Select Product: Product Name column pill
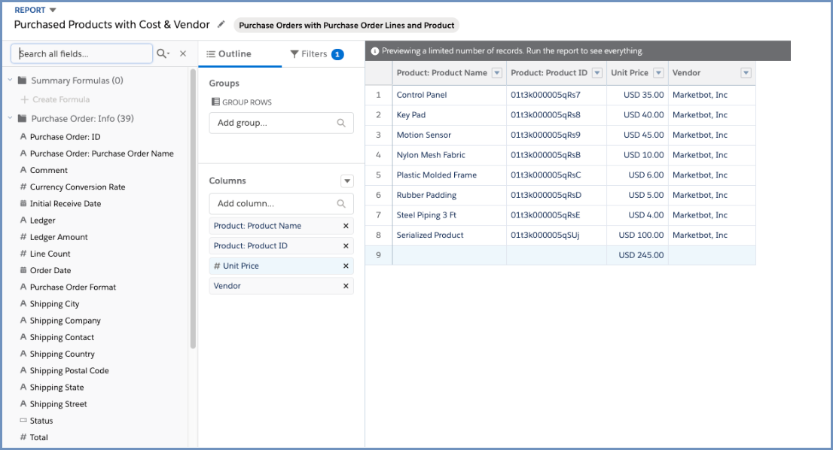The width and height of the screenshot is (833, 450). 281,226
